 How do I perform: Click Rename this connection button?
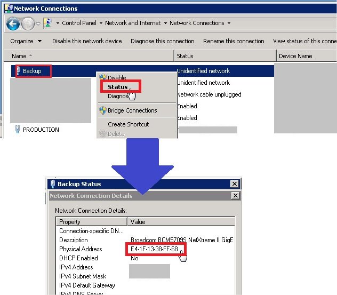(x=234, y=41)
